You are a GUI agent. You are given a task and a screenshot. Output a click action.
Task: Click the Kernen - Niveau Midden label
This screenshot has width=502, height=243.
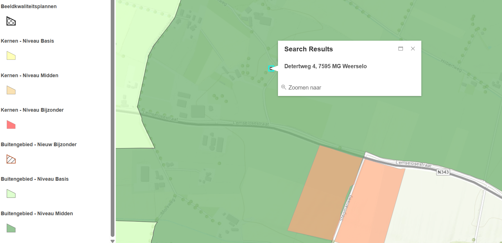[x=30, y=75]
